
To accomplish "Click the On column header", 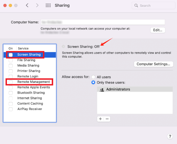I will coord(11,48).
